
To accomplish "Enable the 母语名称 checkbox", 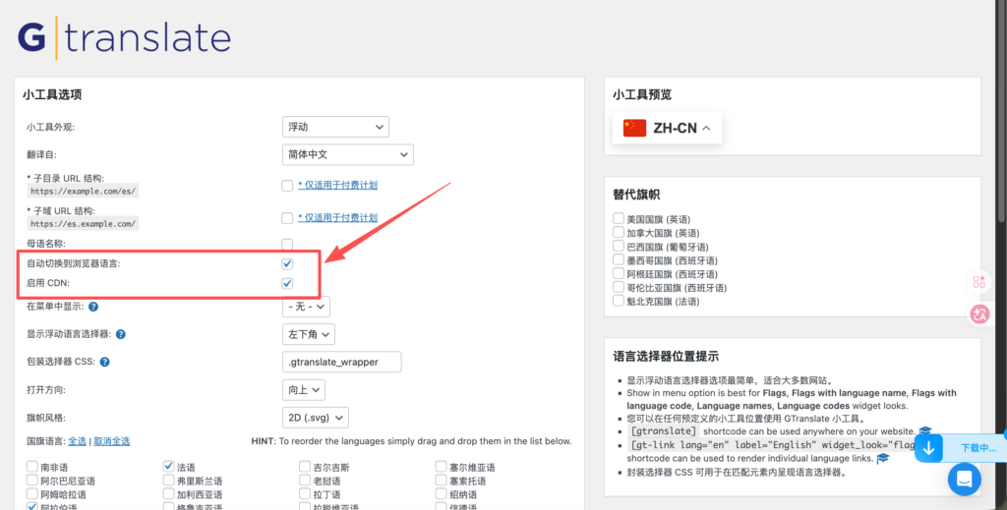I will [x=287, y=245].
